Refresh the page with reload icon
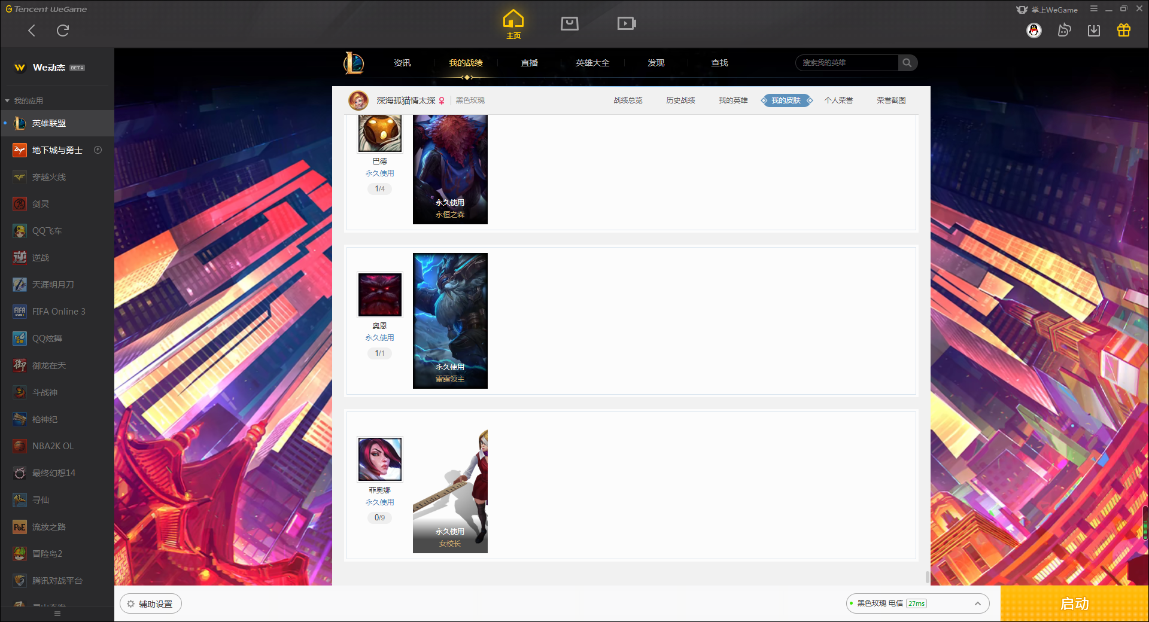This screenshot has width=1149, height=622. [63, 31]
